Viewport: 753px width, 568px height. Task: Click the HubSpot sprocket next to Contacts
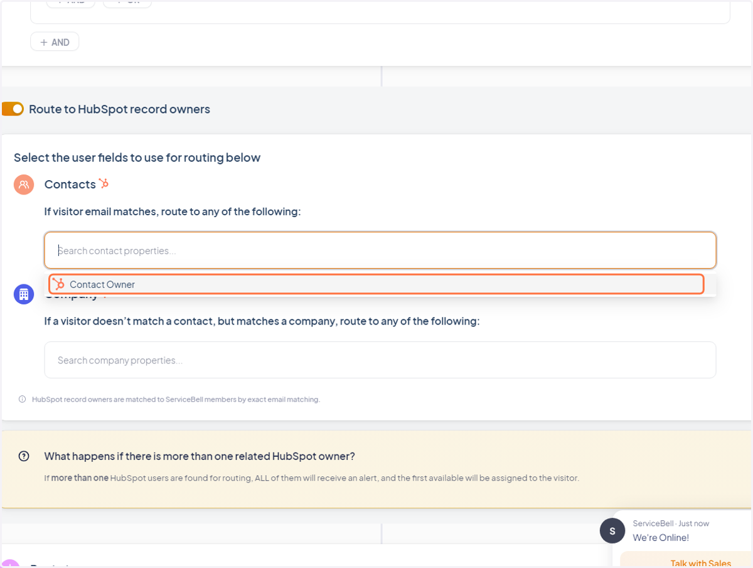coord(104,183)
